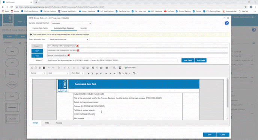Screen dimensions: 258x140
Task: Apply subscript formatting in the editor
Action: [x=69, y=68]
